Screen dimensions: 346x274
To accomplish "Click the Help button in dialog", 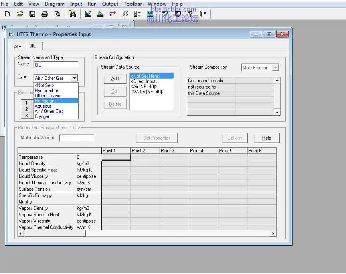I will coord(267,138).
